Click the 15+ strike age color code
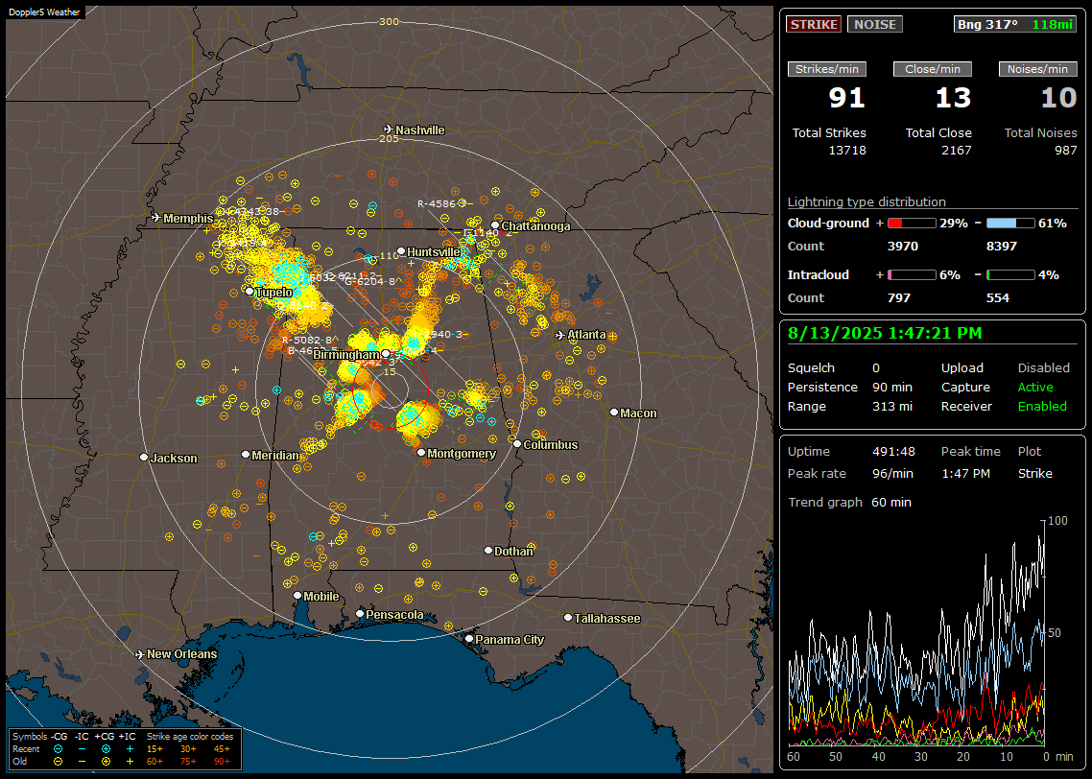1092x779 pixels. coord(154,749)
